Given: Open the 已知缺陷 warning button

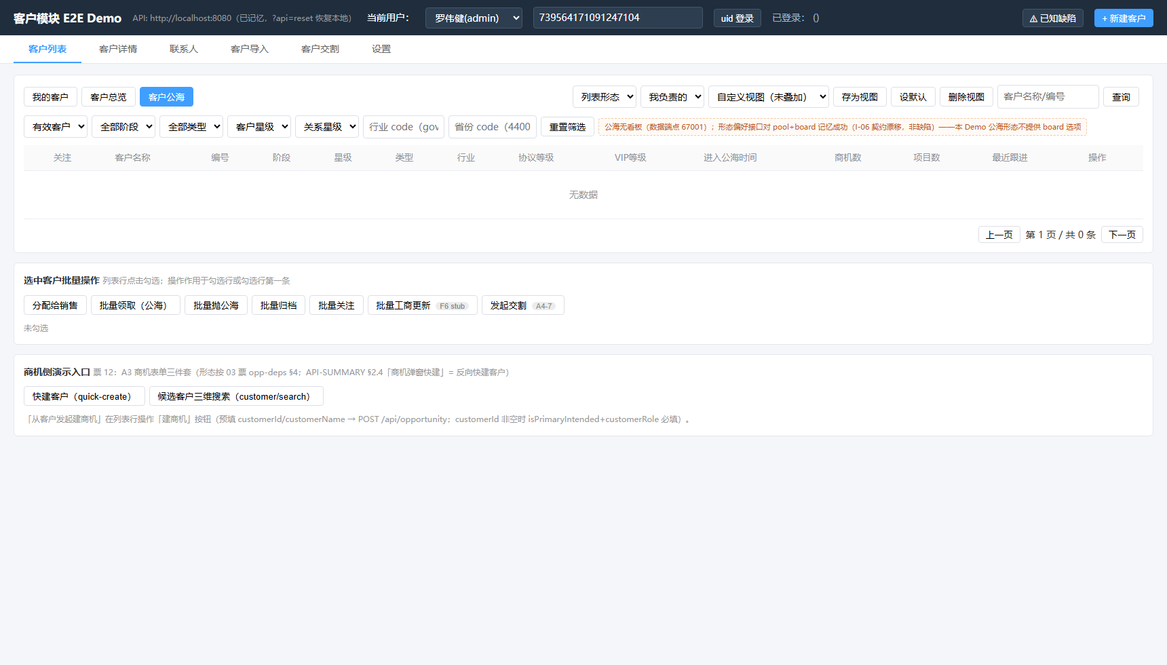Looking at the screenshot, I should [x=1052, y=18].
